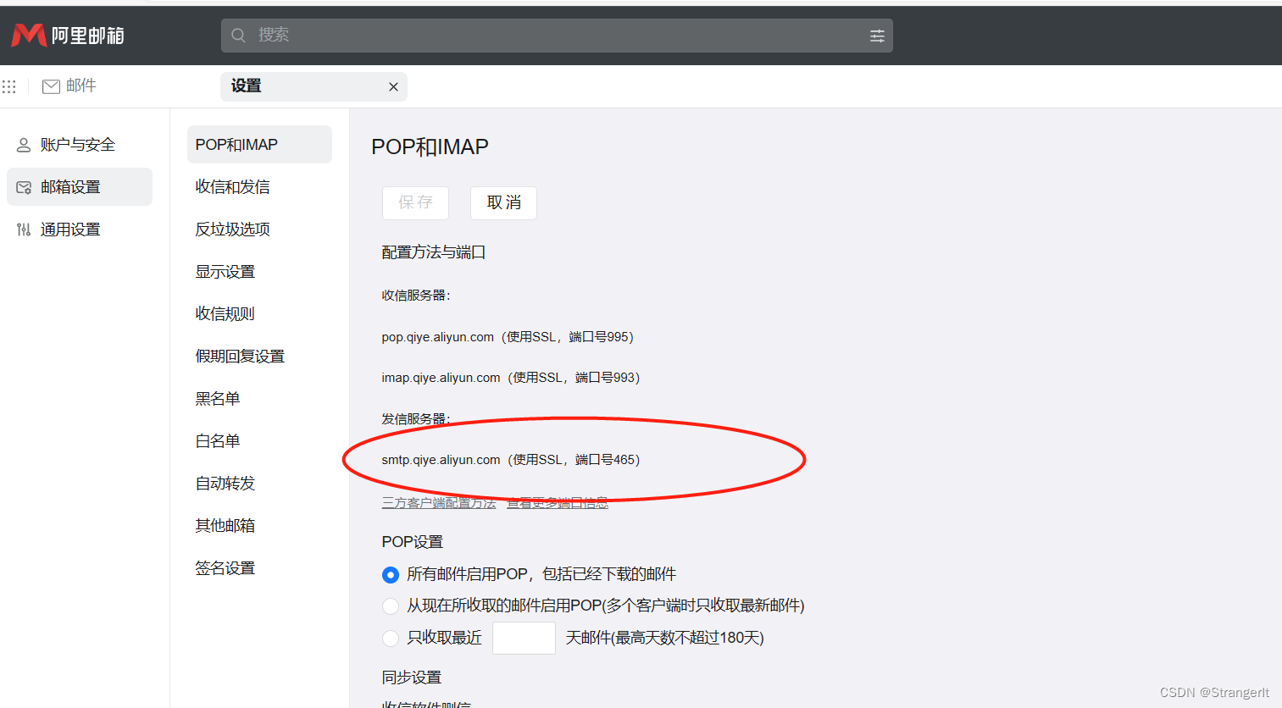Click the 通用设置 sliders icon

click(x=24, y=230)
